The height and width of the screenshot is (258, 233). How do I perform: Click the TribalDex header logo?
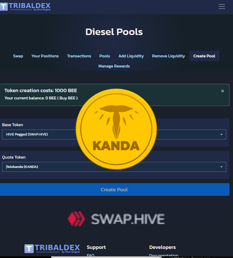click(25, 6)
